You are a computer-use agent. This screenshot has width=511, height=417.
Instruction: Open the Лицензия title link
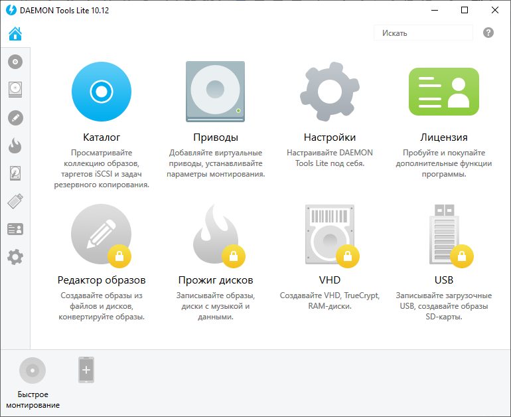pyautogui.click(x=444, y=137)
